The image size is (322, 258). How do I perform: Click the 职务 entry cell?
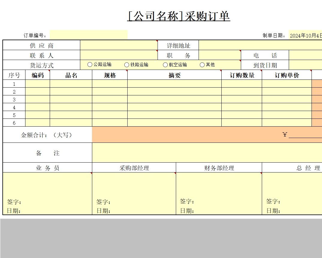pos(220,55)
